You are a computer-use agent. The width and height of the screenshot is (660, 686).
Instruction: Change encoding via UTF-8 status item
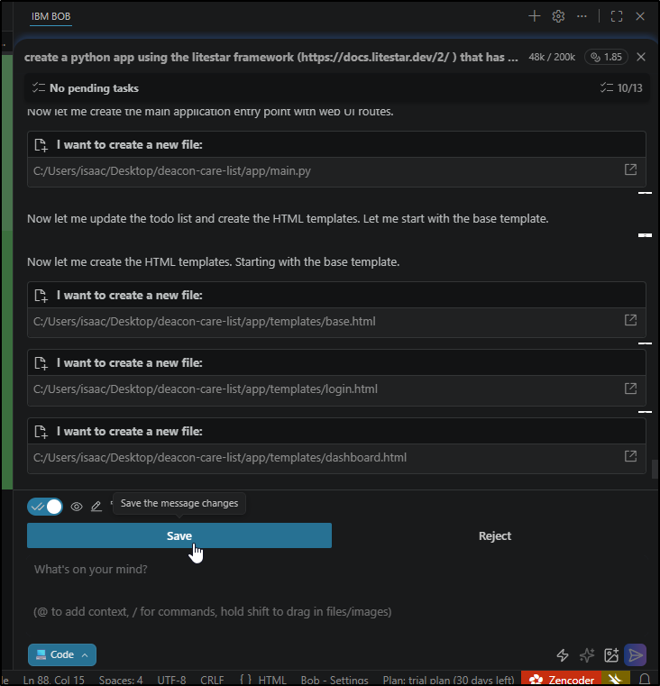click(x=171, y=680)
